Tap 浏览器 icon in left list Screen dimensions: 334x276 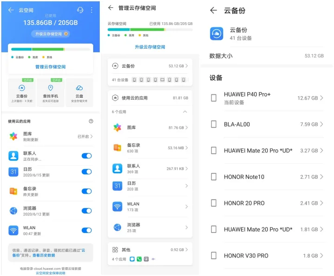13,211
